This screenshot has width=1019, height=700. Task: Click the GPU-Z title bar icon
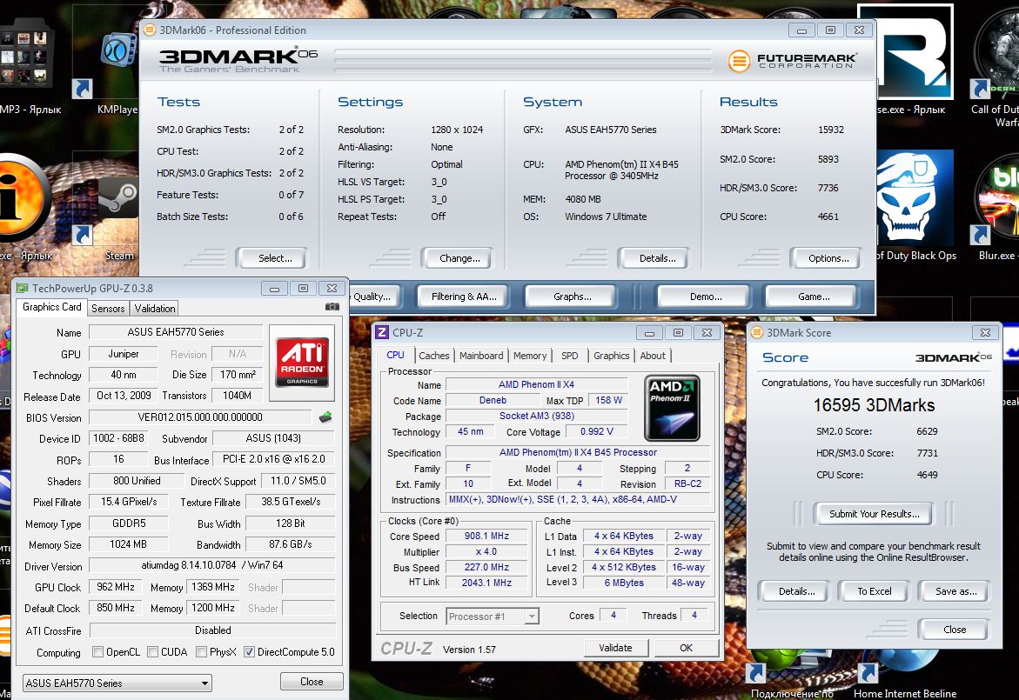23,289
